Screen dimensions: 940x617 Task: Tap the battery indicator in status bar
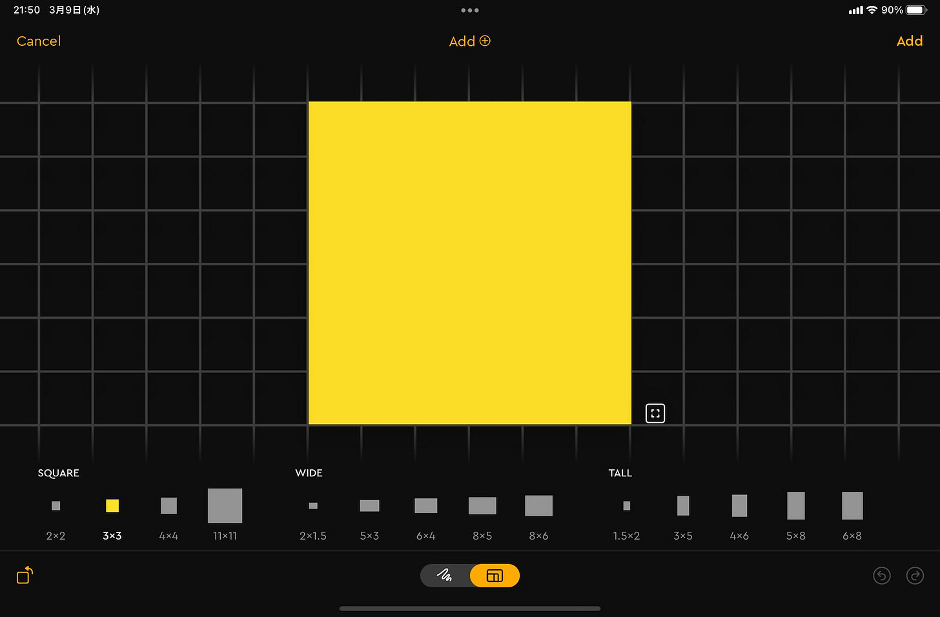pos(917,10)
